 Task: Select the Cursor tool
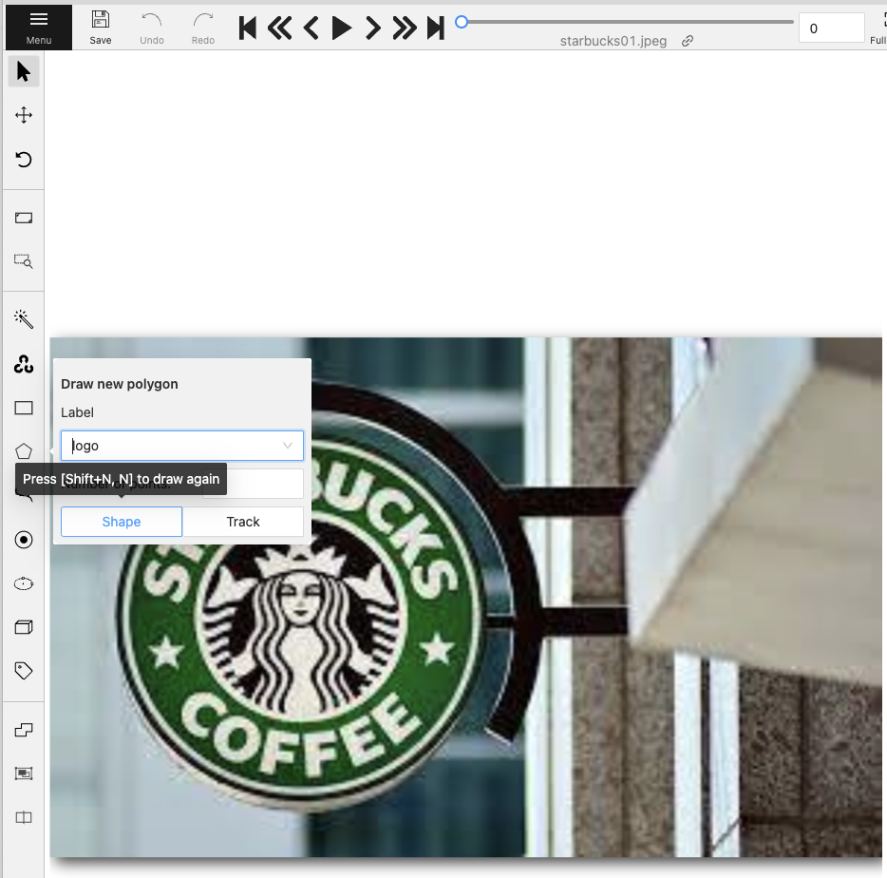coord(24,71)
